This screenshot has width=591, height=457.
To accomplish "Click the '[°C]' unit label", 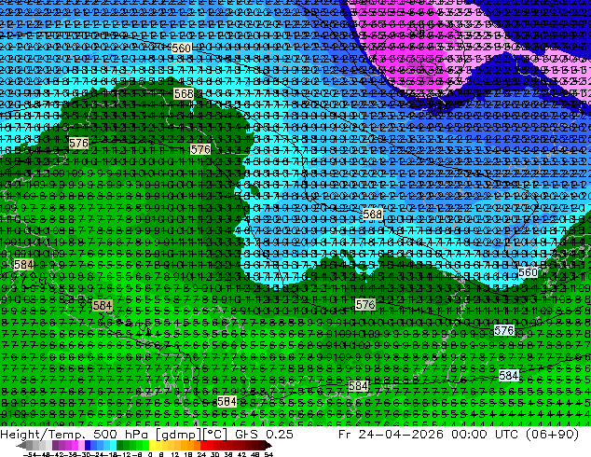I will (214, 435).
